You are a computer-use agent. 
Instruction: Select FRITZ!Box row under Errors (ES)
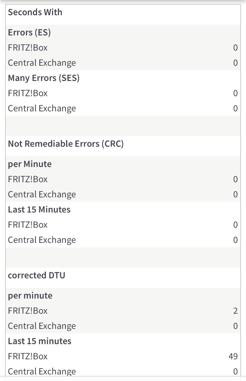(x=123, y=48)
